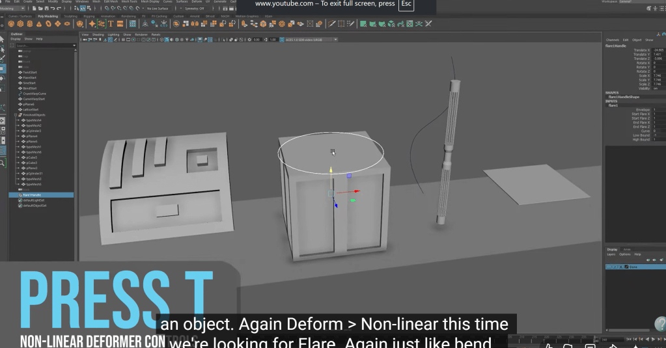
Task: Click the Esc key hint in fullscreen banner
Action: (406, 4)
